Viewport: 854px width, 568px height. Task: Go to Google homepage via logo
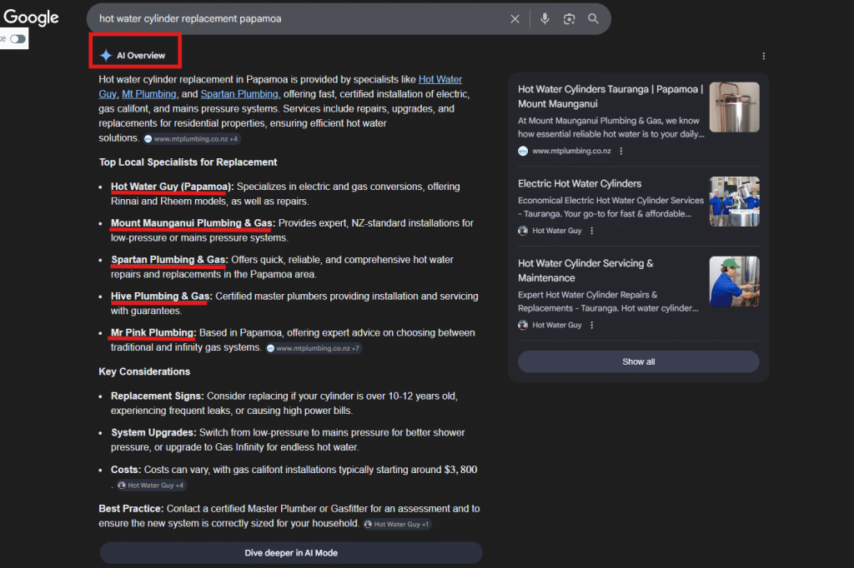tap(31, 17)
